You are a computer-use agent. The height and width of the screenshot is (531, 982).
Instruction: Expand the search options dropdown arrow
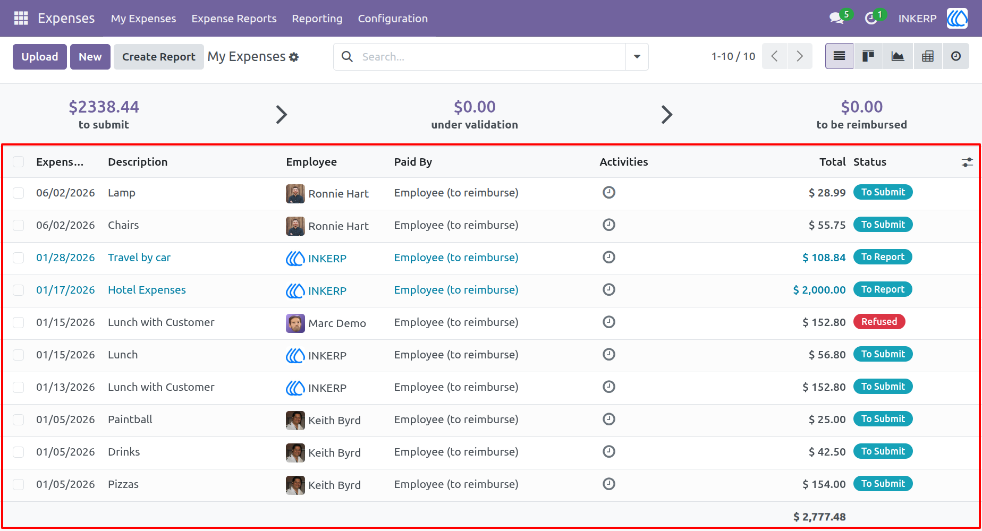tap(637, 56)
